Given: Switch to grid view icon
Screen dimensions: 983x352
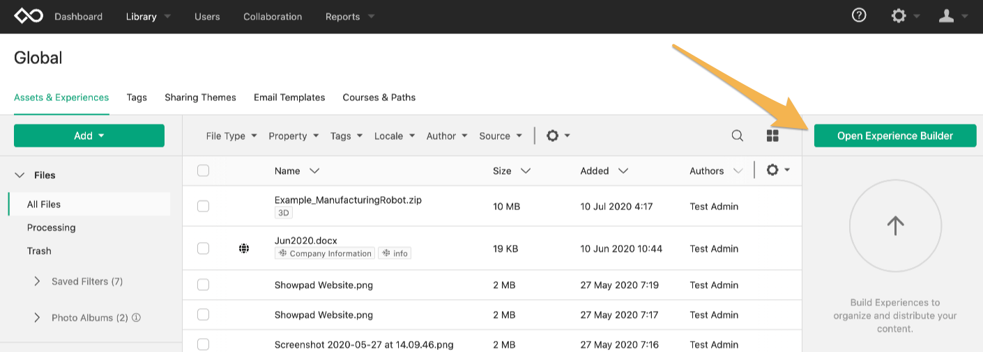Looking at the screenshot, I should coord(772,136).
